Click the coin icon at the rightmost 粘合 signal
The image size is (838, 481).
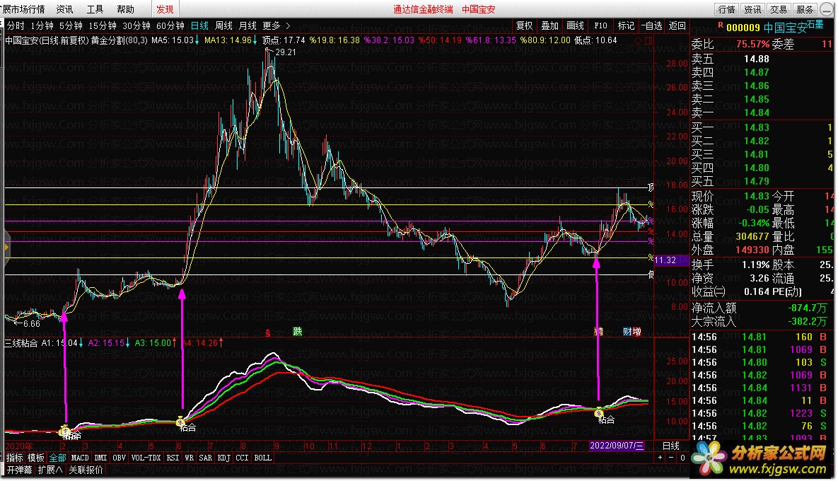click(x=599, y=412)
